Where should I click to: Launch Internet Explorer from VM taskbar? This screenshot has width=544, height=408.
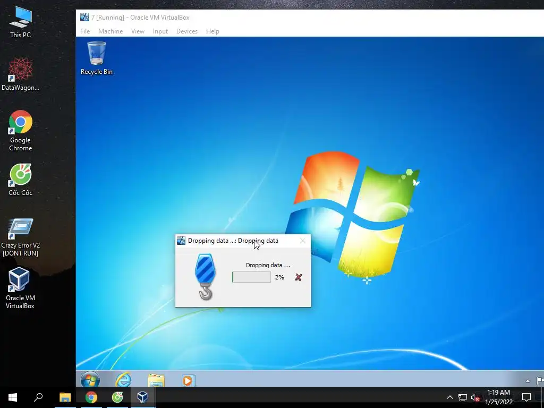point(123,379)
